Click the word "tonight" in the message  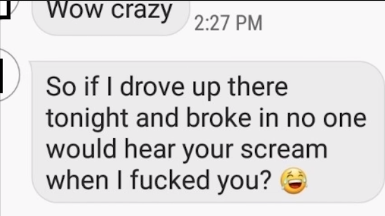click(x=87, y=118)
